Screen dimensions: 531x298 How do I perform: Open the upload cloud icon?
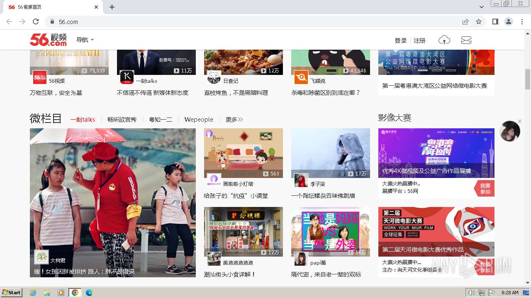point(444,40)
